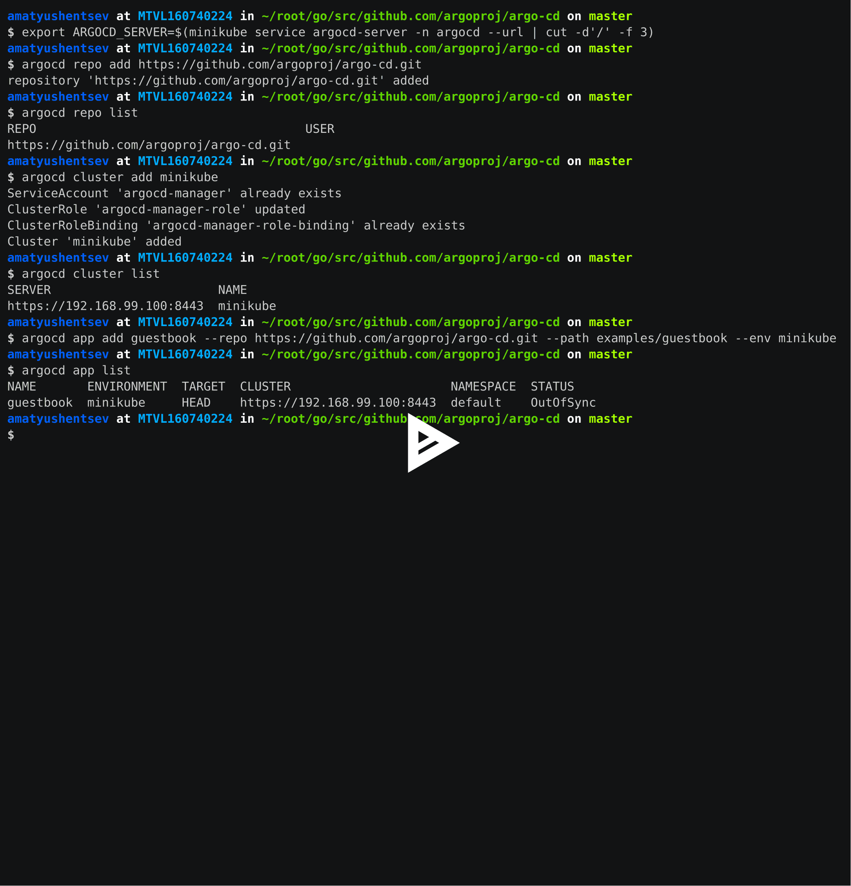Click the 'argocd repo add' command line
The image size is (851, 886).
214,65
